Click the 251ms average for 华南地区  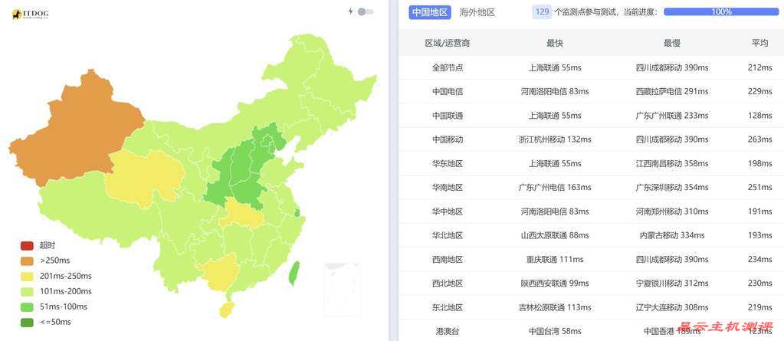(760, 188)
